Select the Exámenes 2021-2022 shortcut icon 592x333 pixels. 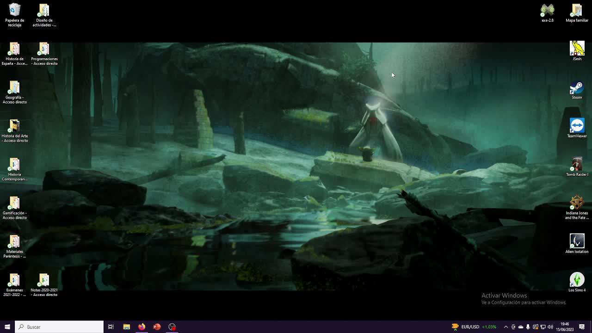click(15, 285)
